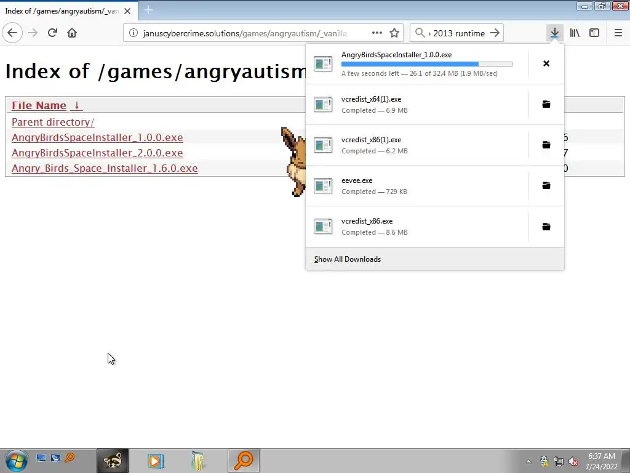Cancel the AngryBirdsSpaceInstaller_1.0.0.exe download
The image size is (630, 473).
click(546, 63)
